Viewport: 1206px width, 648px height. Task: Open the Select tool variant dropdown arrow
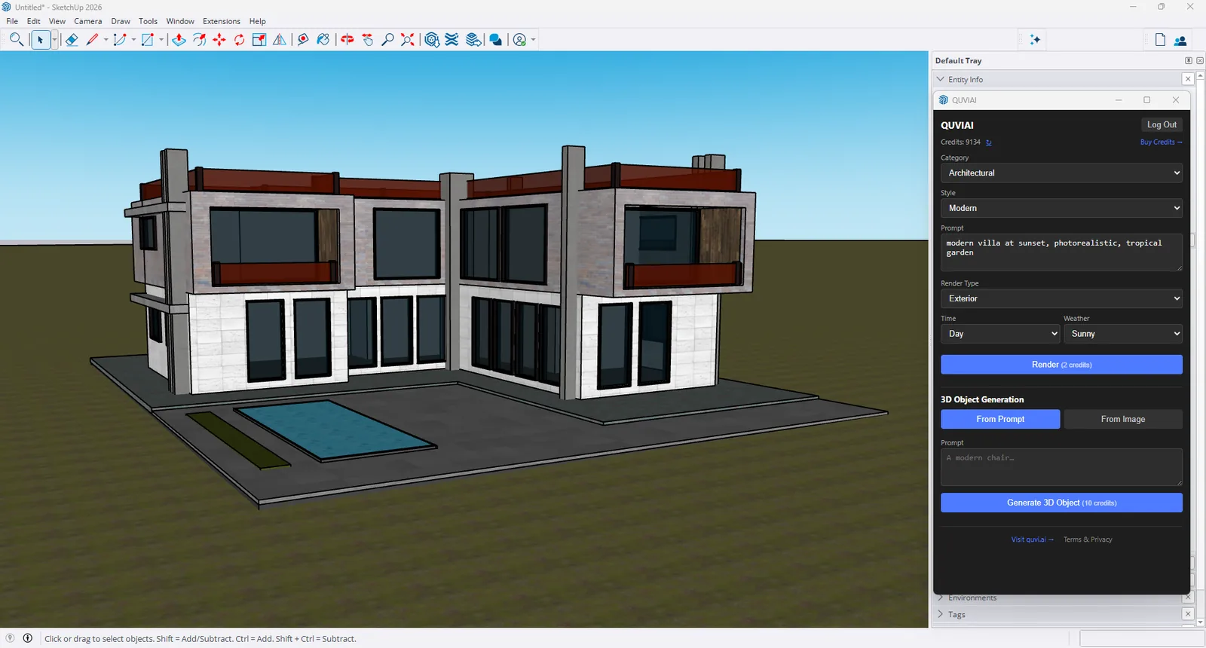tap(54, 40)
